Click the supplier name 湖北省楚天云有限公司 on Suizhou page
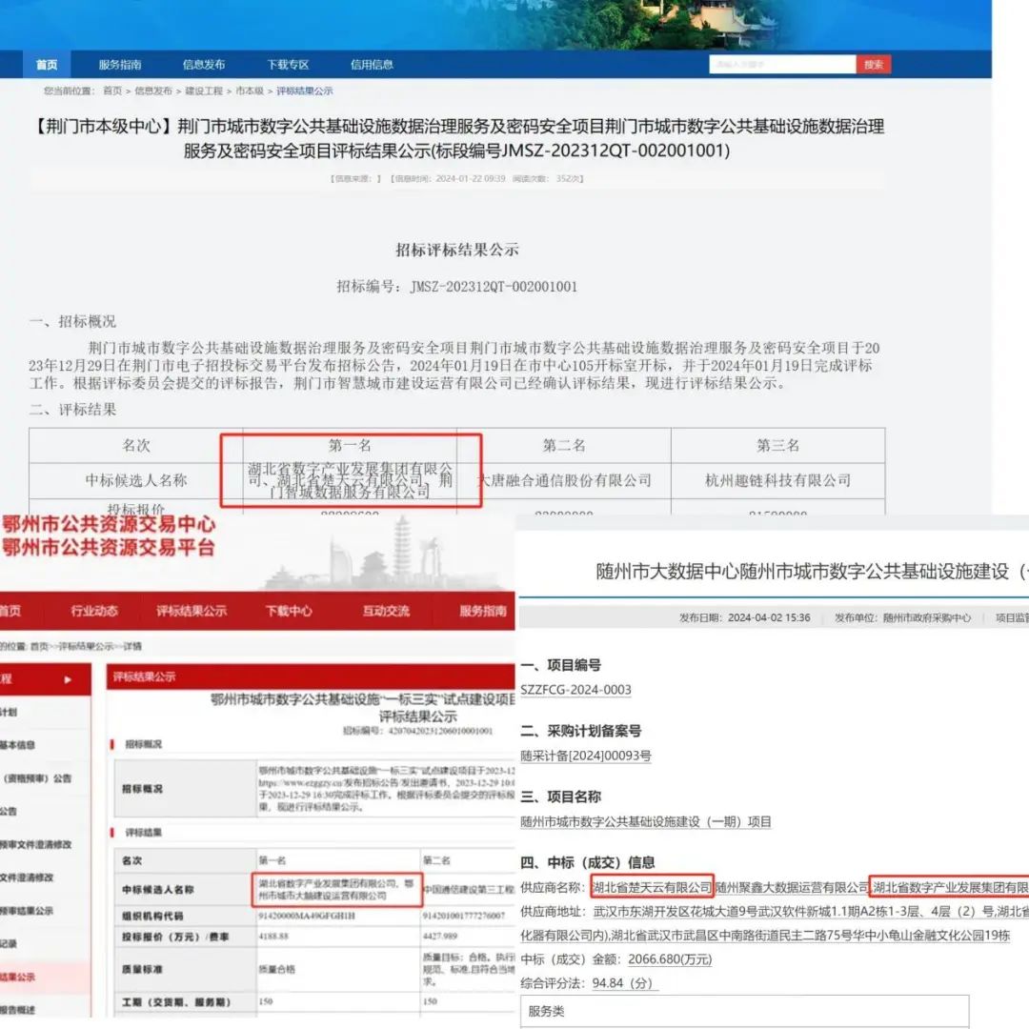1029x1029 pixels. pyautogui.click(x=652, y=887)
